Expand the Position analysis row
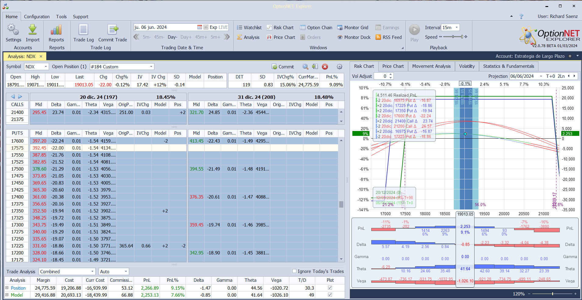 7,288
